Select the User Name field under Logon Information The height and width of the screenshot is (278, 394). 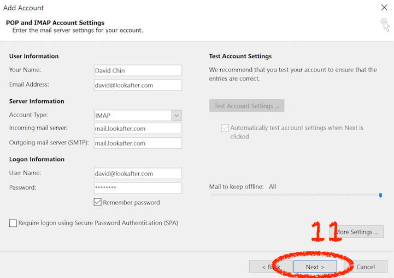(x=138, y=173)
